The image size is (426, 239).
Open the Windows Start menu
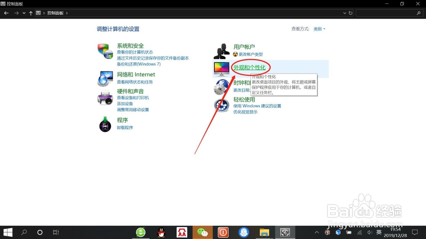pos(8,232)
